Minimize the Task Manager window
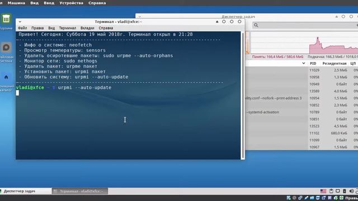Image resolution: width=358 pixels, height=201 pixels. (343, 17)
